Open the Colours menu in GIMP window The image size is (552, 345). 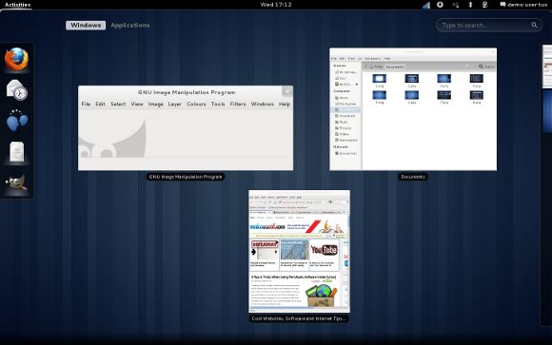[196, 104]
